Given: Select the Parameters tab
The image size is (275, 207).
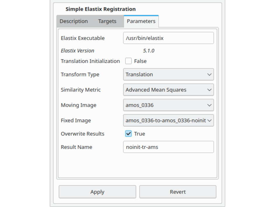Looking at the screenshot, I should click(x=141, y=21).
